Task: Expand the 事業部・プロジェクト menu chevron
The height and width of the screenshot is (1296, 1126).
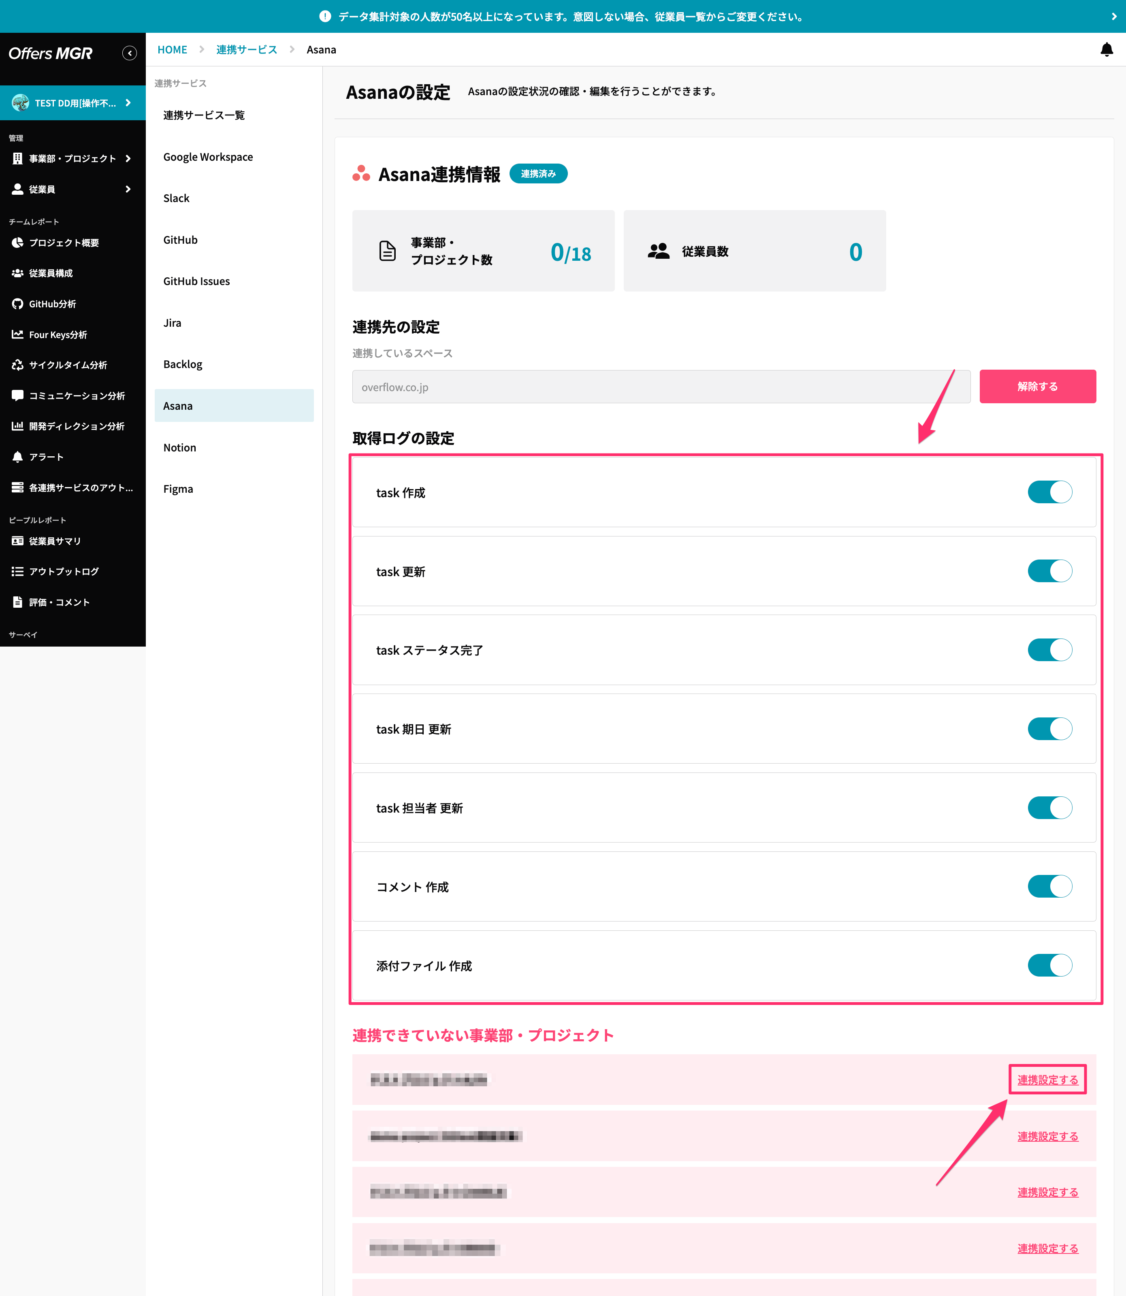Action: click(128, 158)
